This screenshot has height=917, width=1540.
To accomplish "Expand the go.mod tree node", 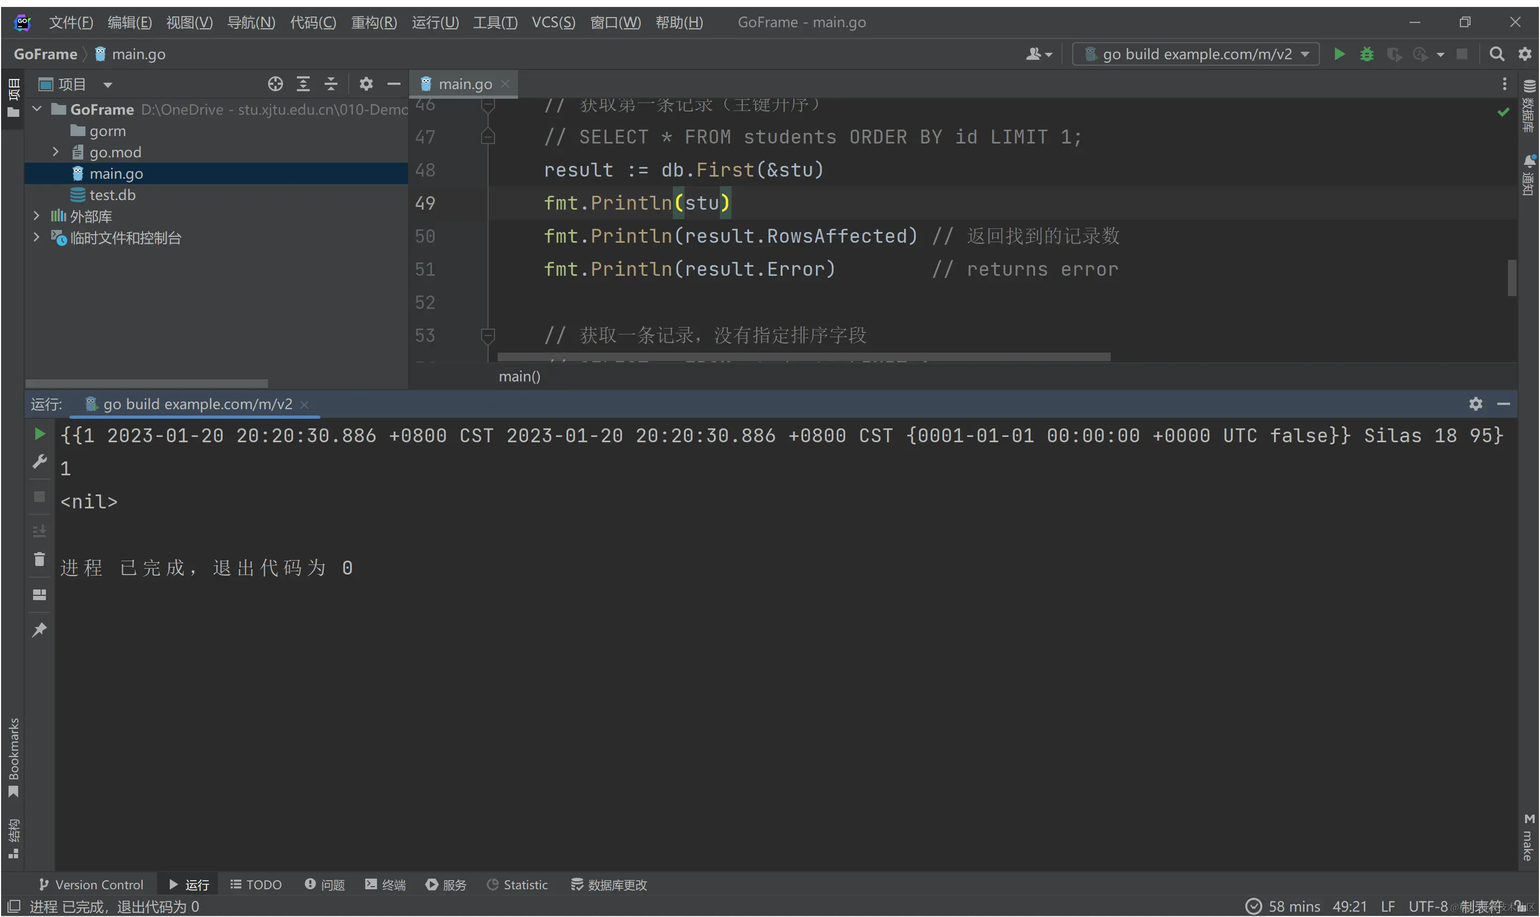I will pyautogui.click(x=56, y=152).
